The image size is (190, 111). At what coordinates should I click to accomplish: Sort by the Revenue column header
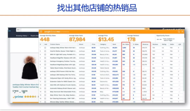(145, 44)
